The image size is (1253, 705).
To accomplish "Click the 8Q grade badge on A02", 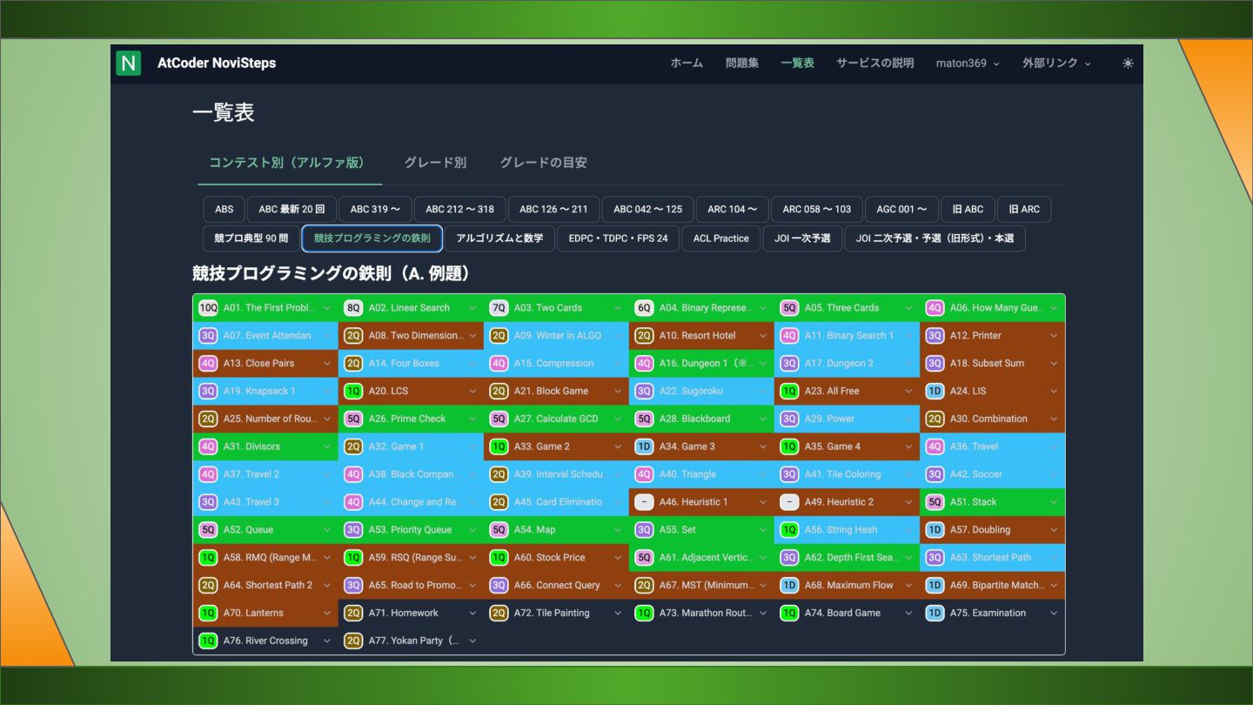I will (353, 308).
